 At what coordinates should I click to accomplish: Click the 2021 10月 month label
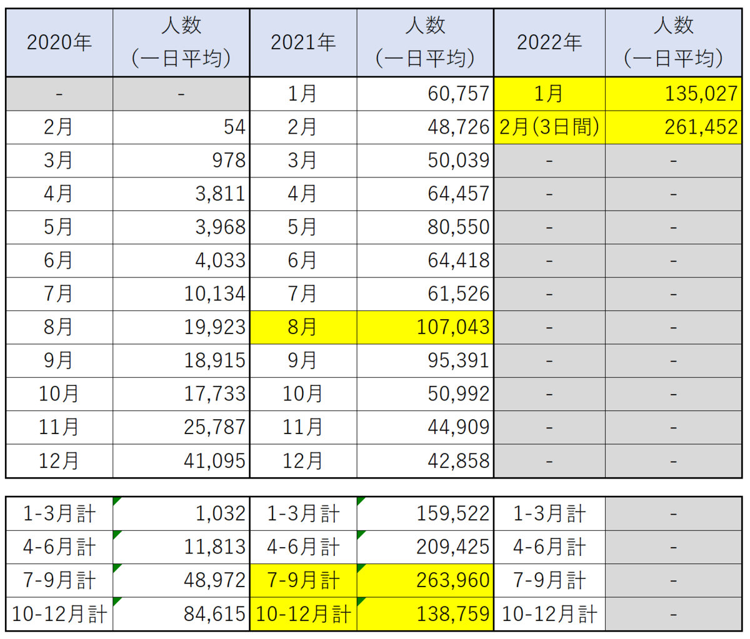coord(303,394)
